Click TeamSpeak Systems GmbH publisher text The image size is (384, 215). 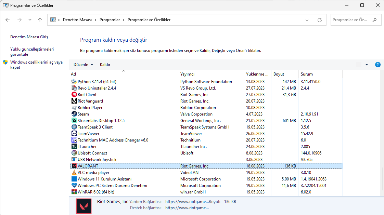pos(205,127)
